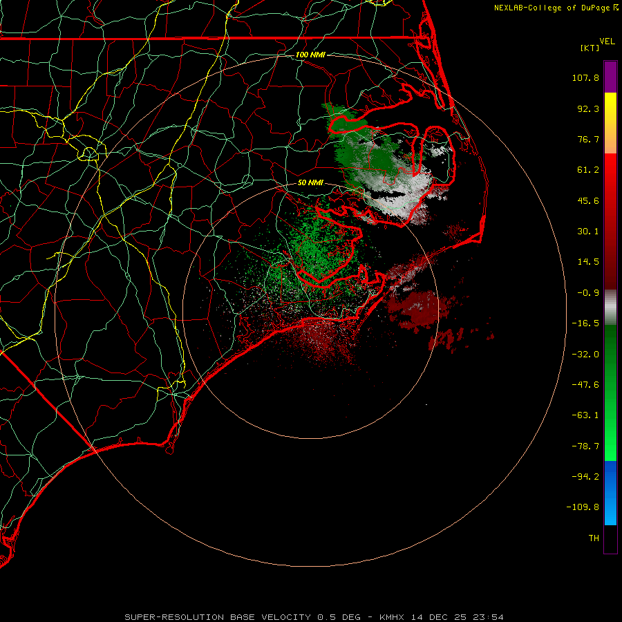Select the 30.1 velocity scale value
Screen dimensions: 622x622
tap(588, 232)
